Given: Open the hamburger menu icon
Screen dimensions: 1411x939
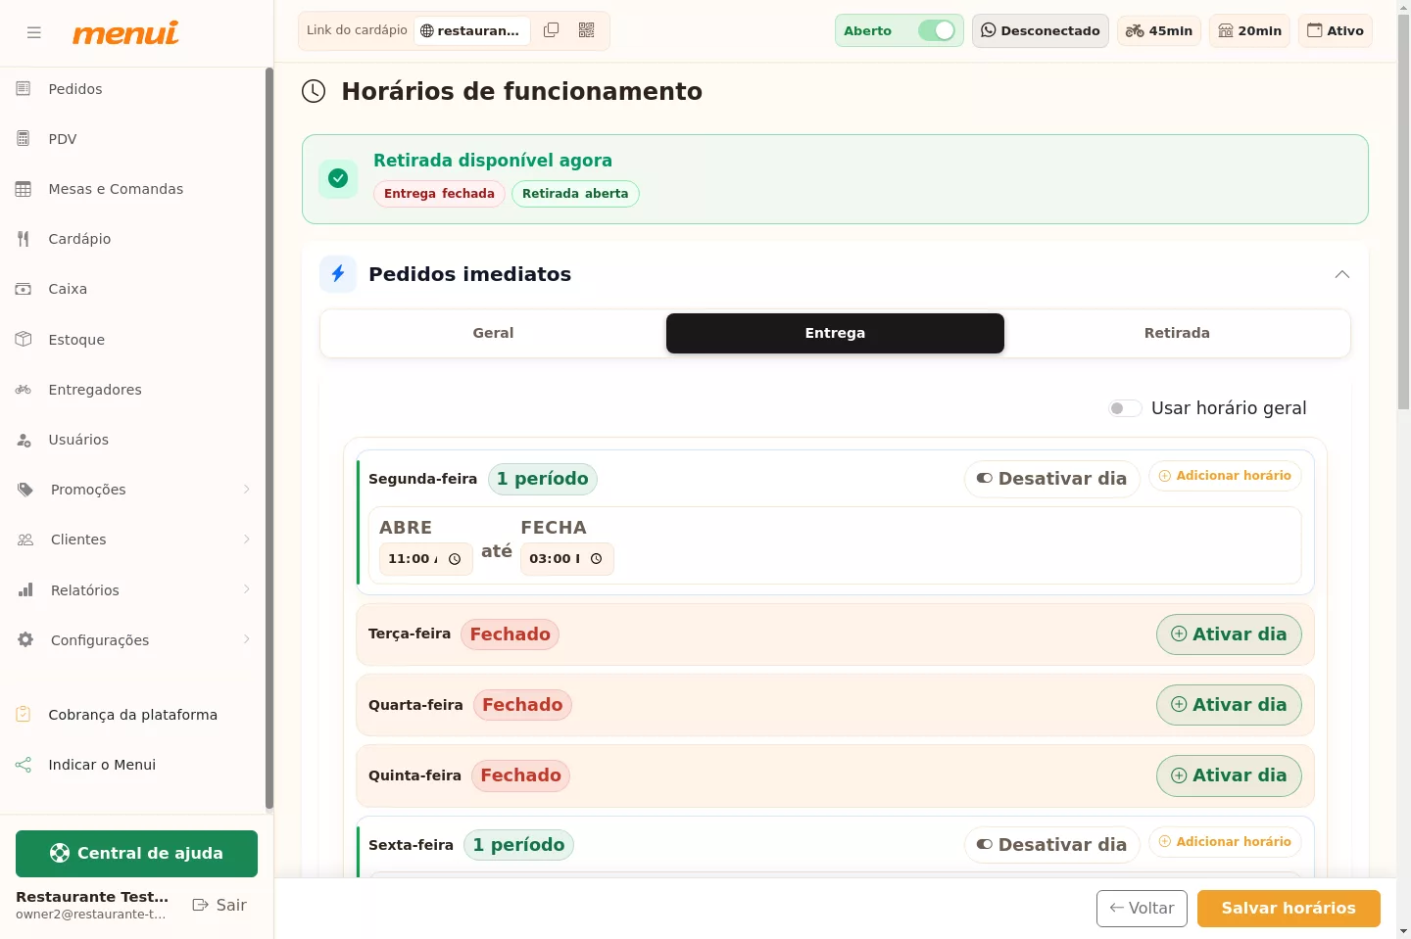Looking at the screenshot, I should point(34,32).
